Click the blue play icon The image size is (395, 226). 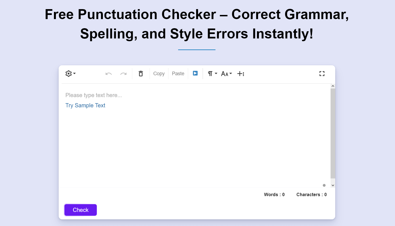pyautogui.click(x=195, y=73)
